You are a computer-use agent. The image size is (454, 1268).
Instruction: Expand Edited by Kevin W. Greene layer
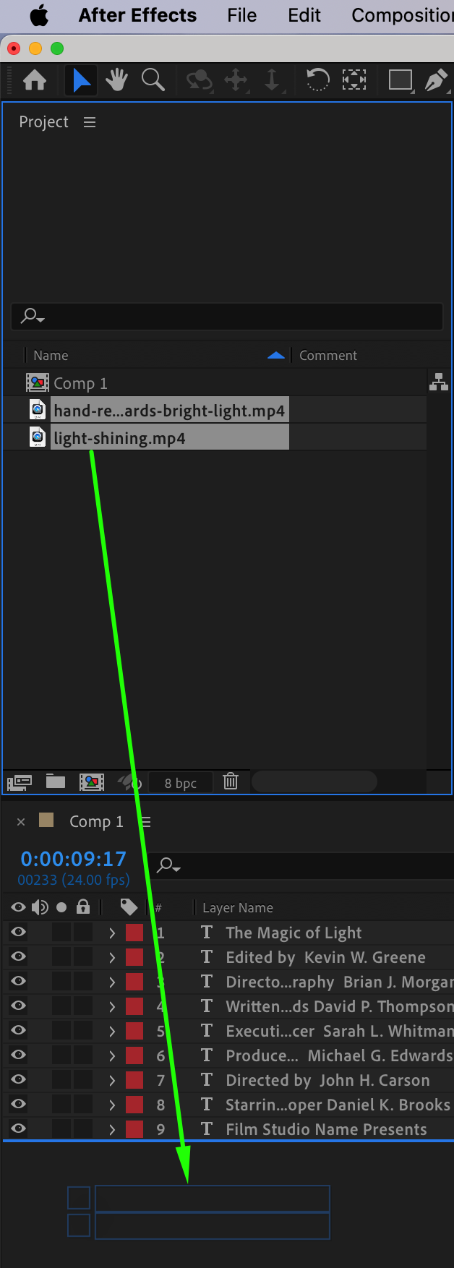pyautogui.click(x=112, y=957)
